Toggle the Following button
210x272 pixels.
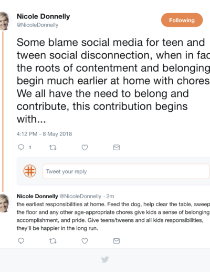tap(182, 20)
